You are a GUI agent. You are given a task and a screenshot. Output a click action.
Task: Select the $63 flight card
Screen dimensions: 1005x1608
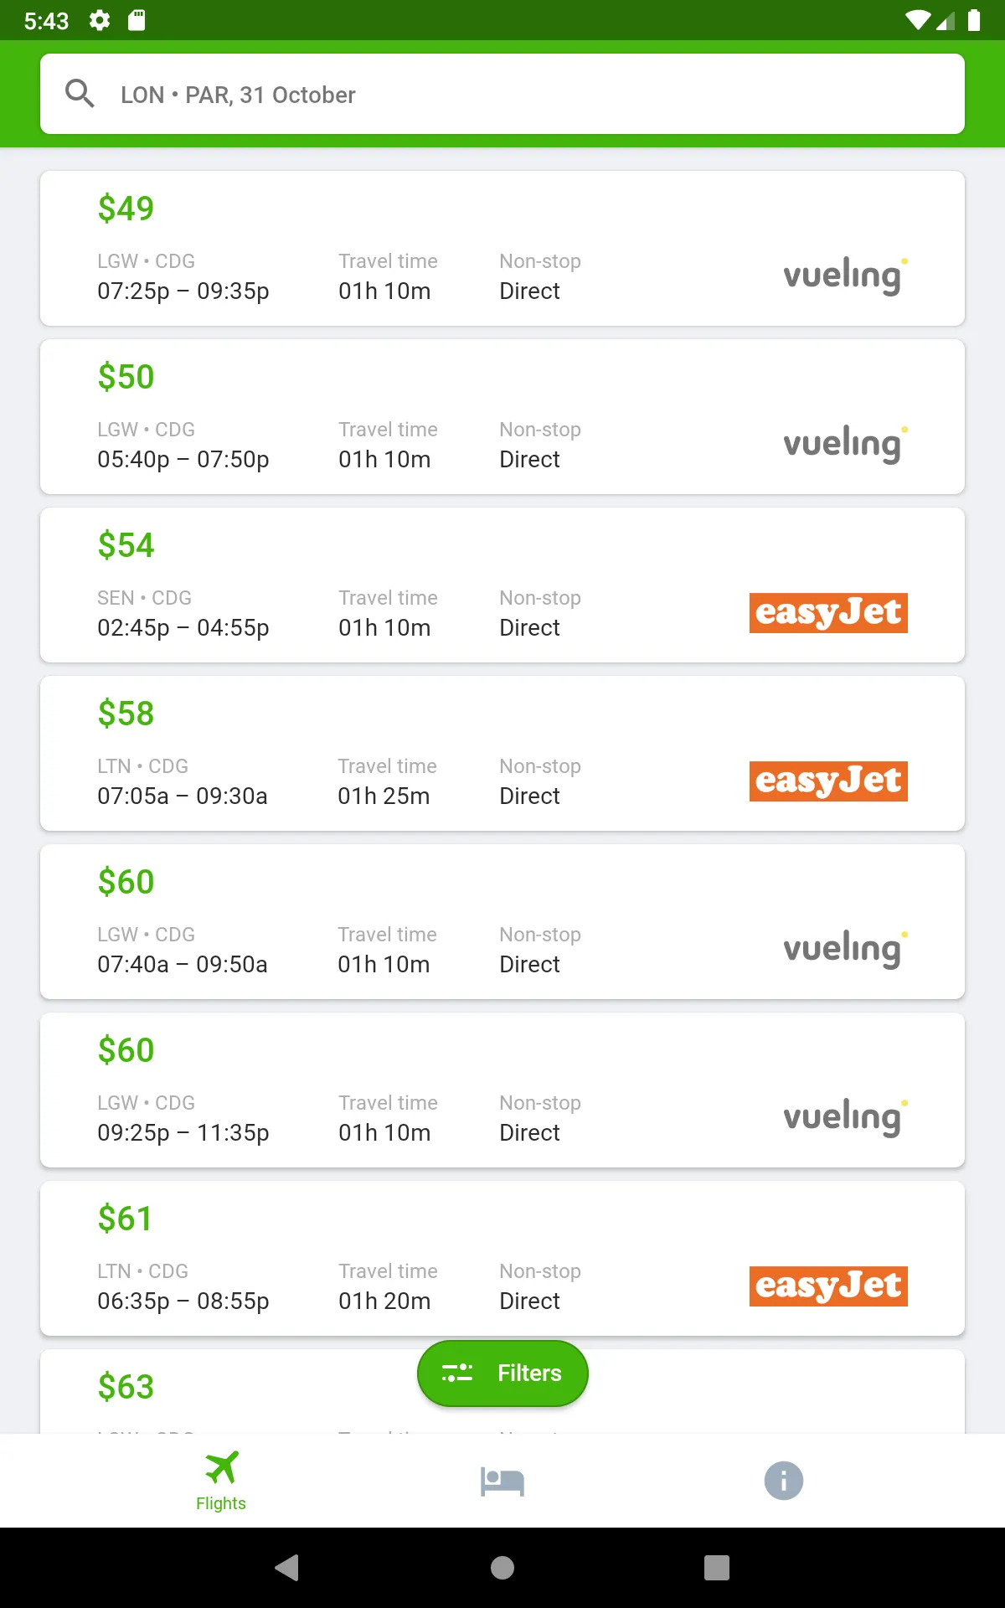tap(502, 1391)
